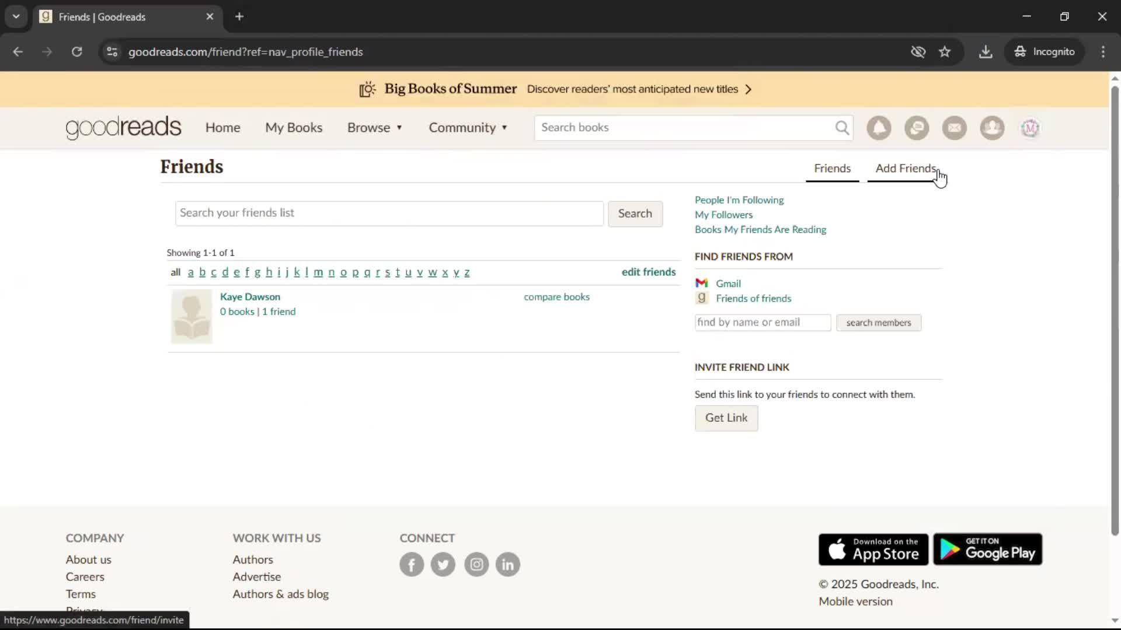Open the Chrome three-dot menu

[1103, 52]
